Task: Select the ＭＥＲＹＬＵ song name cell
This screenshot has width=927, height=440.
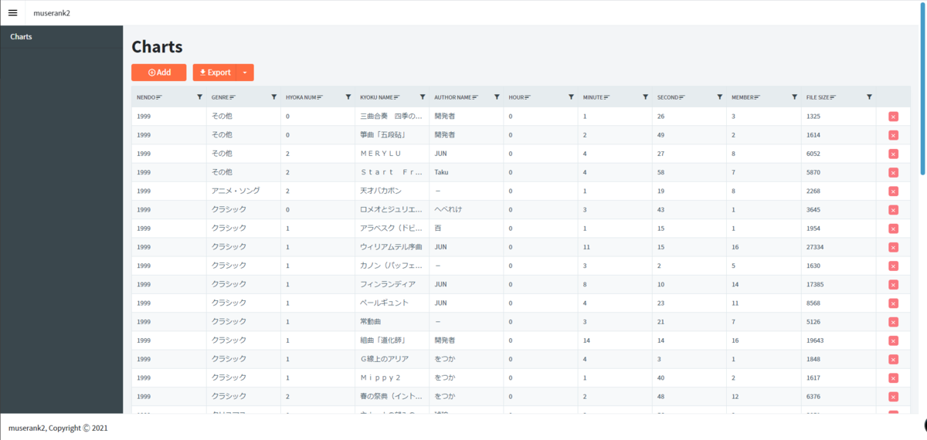Action: (392, 154)
